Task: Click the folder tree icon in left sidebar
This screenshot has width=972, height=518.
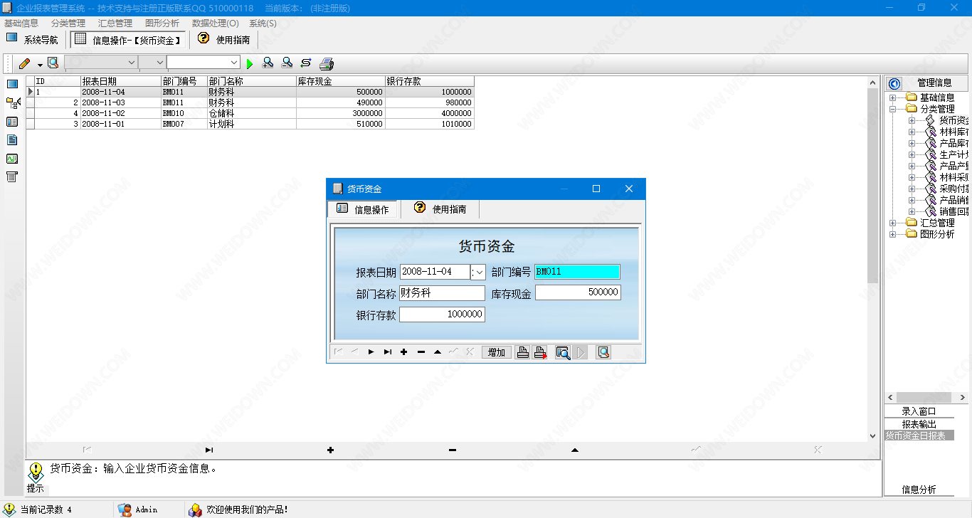Action: [x=13, y=103]
